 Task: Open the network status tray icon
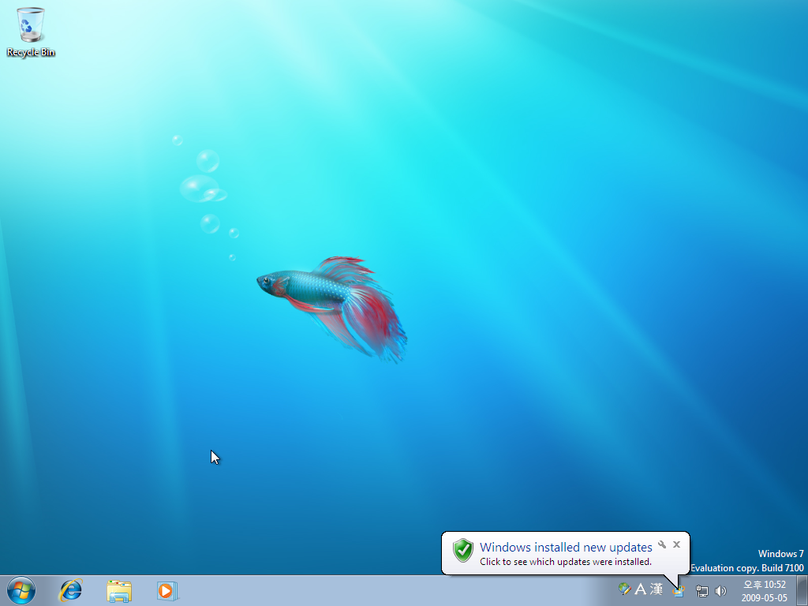point(701,590)
